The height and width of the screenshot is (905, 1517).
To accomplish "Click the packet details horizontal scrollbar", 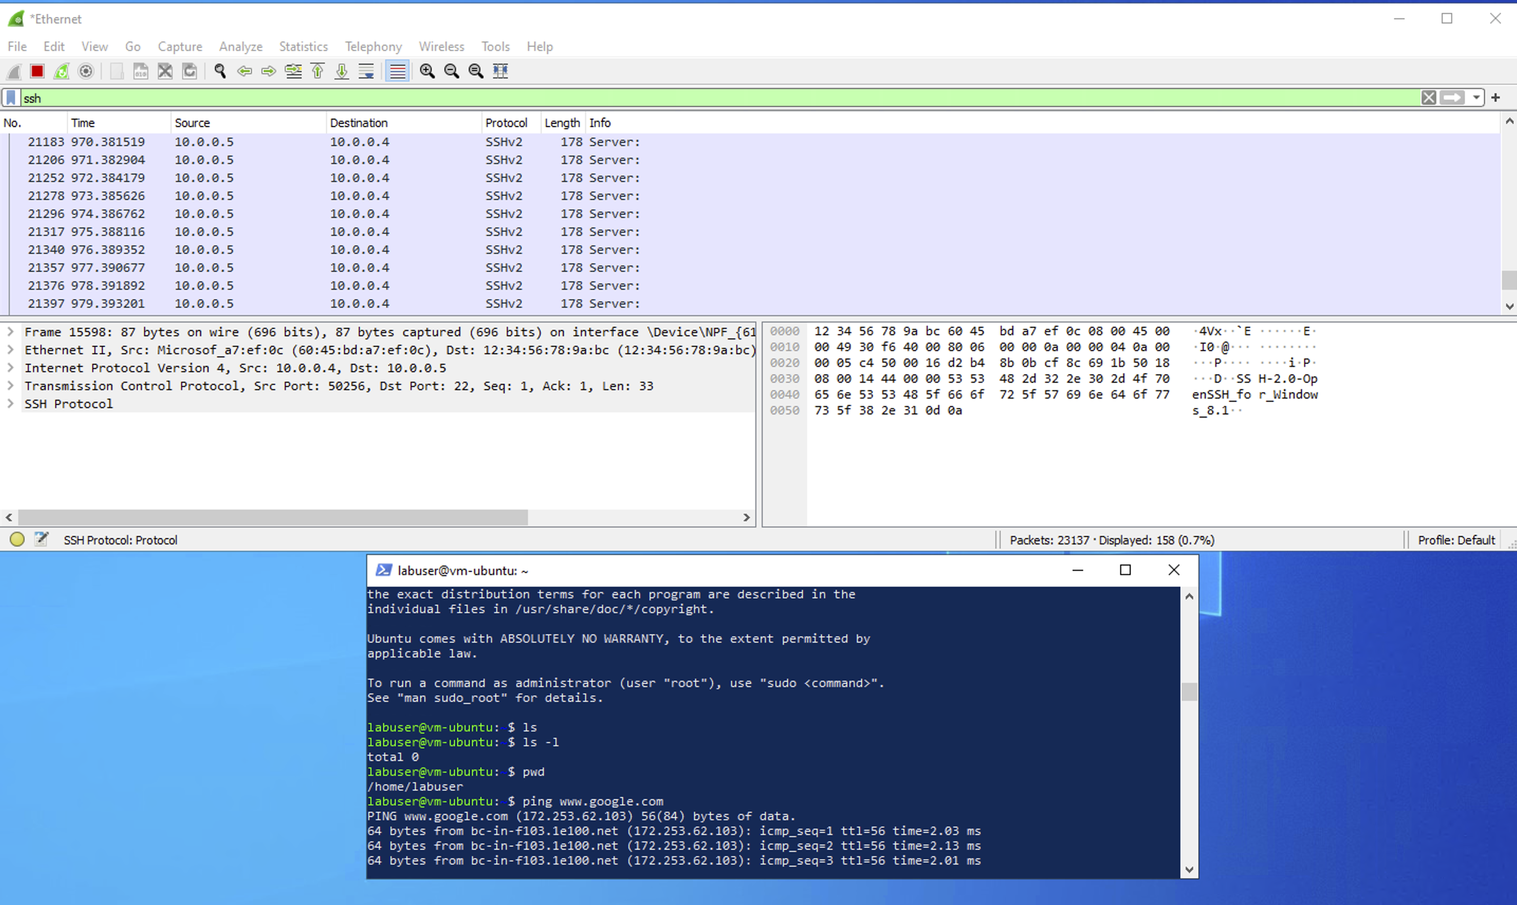I will tap(273, 517).
